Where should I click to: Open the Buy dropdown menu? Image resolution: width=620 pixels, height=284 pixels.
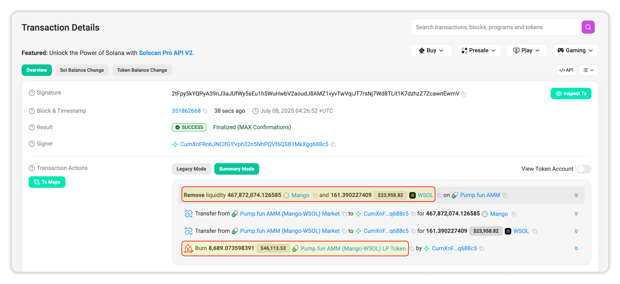pos(431,50)
